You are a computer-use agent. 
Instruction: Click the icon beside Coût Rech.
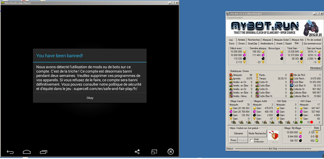pos(291,78)
